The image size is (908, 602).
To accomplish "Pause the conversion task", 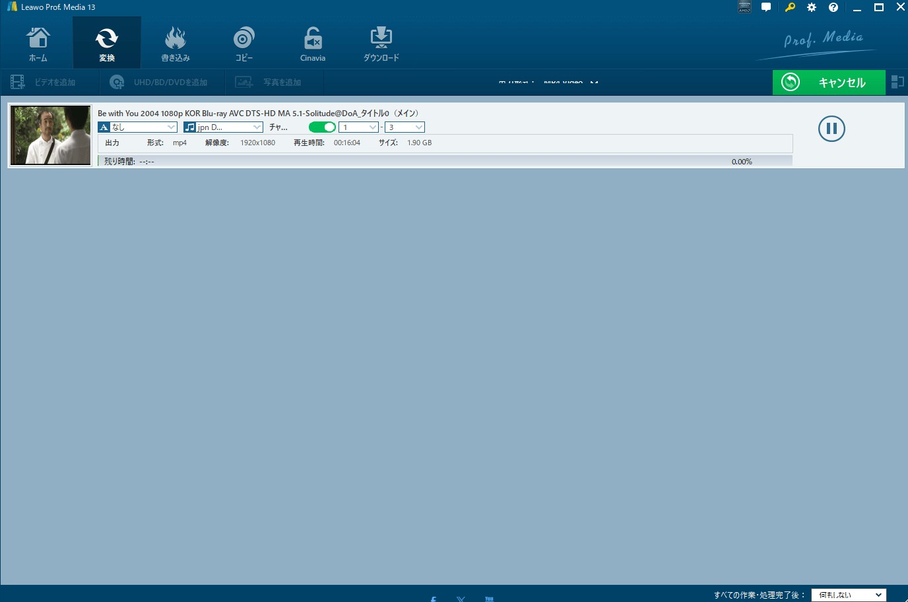I will (831, 129).
